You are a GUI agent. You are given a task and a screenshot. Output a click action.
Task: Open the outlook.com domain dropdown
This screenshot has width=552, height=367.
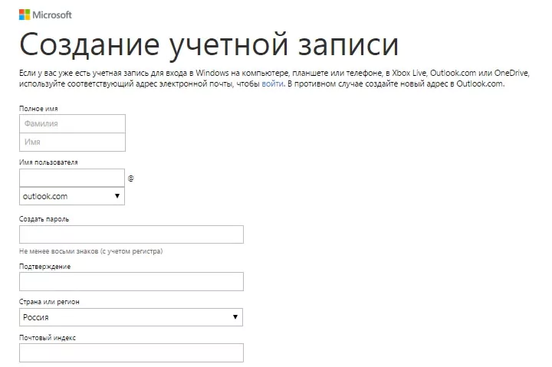[72, 196]
